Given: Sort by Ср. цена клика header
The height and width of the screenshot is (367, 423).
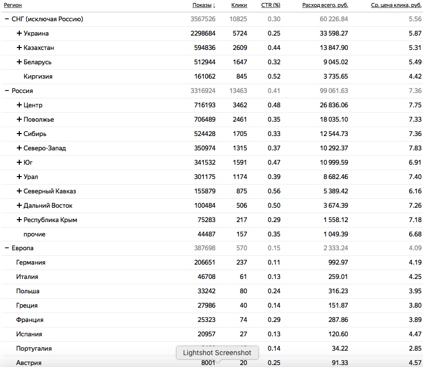Looking at the screenshot, I should click(x=396, y=5).
